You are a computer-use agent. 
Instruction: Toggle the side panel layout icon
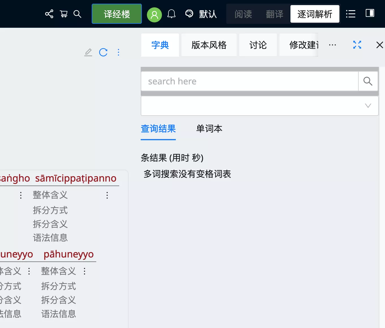(x=370, y=13)
